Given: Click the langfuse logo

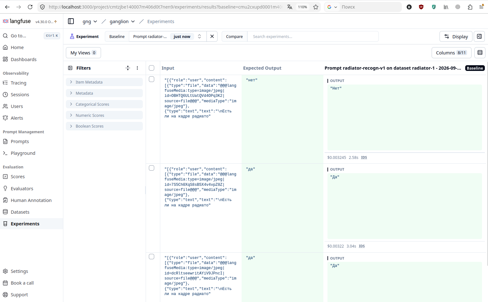Looking at the screenshot, I should [17, 21].
